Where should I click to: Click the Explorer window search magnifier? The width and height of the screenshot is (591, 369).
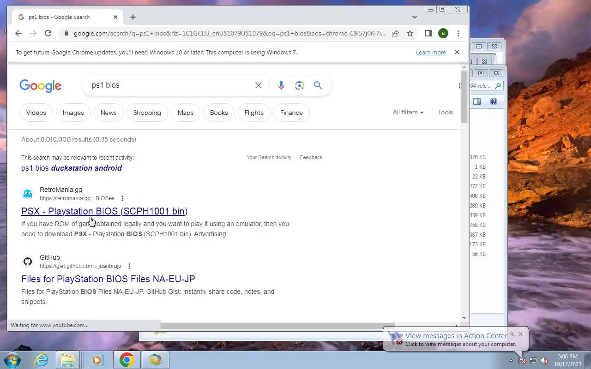[x=498, y=86]
